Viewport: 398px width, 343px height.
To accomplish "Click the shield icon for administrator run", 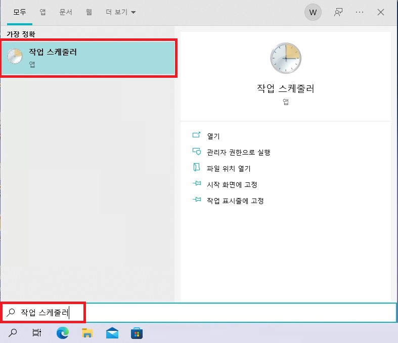I will 196,152.
